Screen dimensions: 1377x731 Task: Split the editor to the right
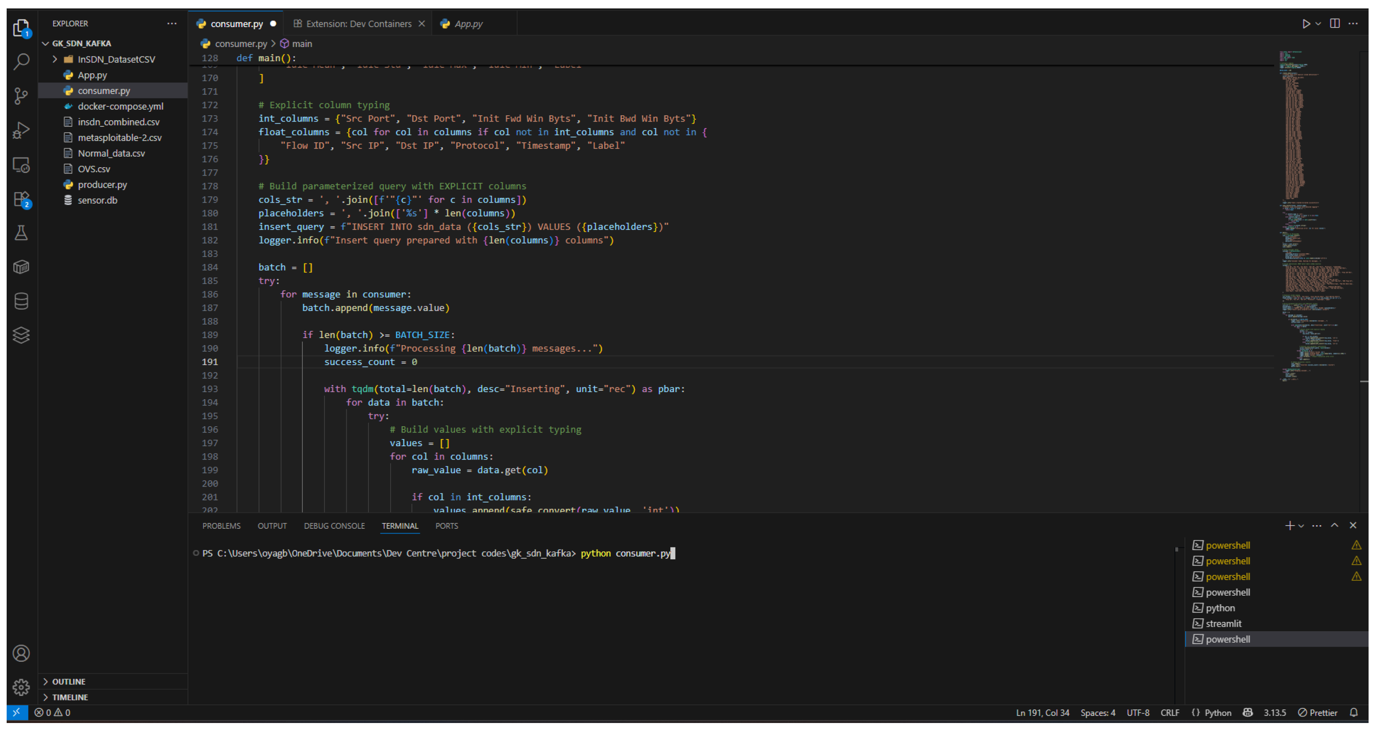coord(1335,24)
